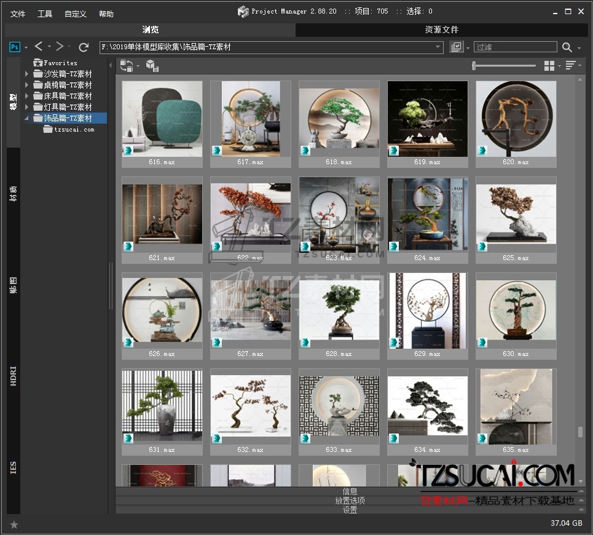Click the model box save icon
The height and width of the screenshot is (535, 593).
[x=152, y=66]
